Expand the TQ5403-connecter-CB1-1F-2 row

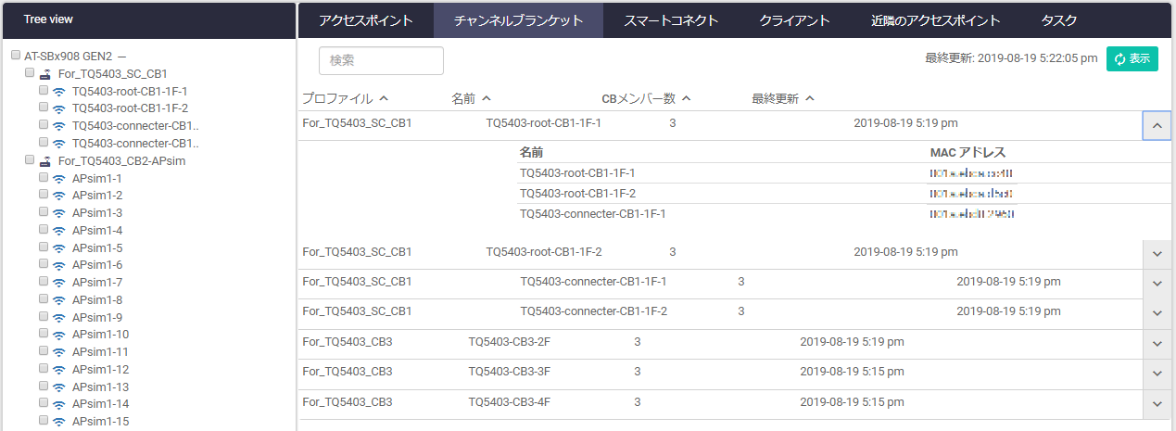click(1157, 313)
